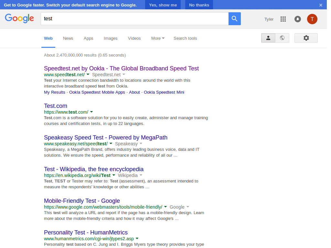Image resolution: width=331 pixels, height=248 pixels.
Task: Switch to the News tab
Action: [68, 38]
